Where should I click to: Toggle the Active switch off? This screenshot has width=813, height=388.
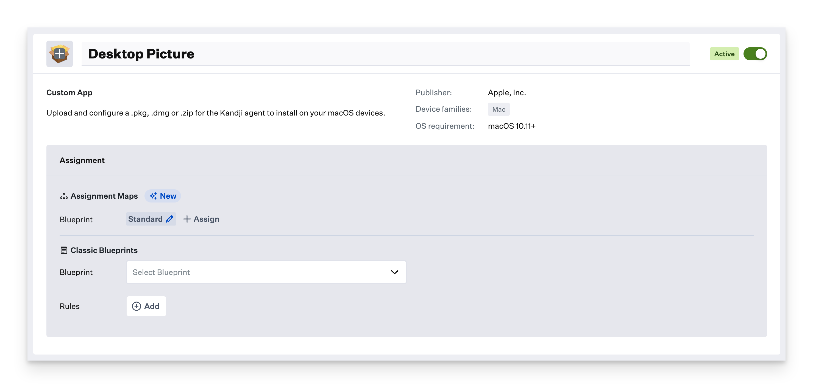pyautogui.click(x=755, y=54)
